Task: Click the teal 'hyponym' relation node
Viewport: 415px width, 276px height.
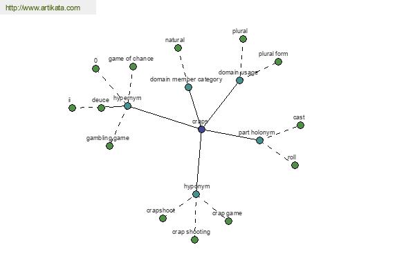Action: click(196, 195)
